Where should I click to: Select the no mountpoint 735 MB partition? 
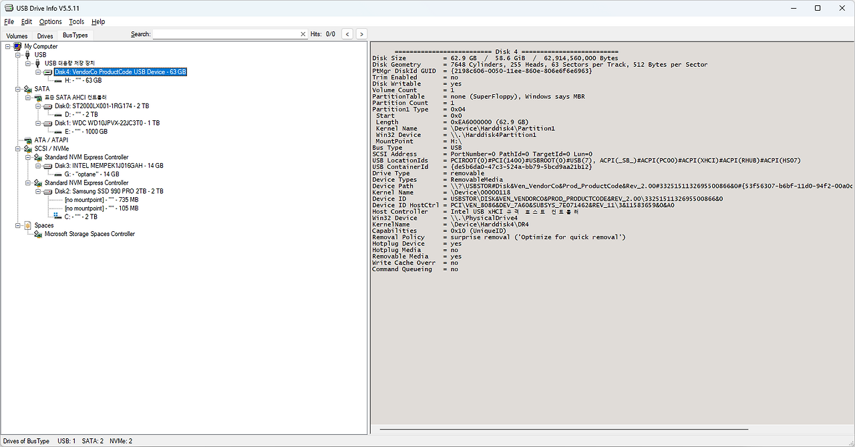click(x=102, y=200)
